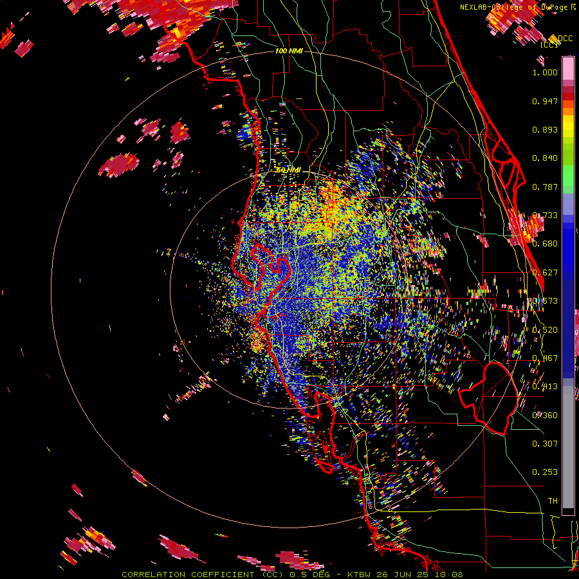Image resolution: width=579 pixels, height=579 pixels.
Task: Click the 0.307 legend value
Action: point(545,443)
